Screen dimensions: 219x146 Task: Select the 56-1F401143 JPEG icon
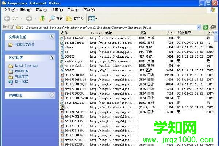pos(62,121)
